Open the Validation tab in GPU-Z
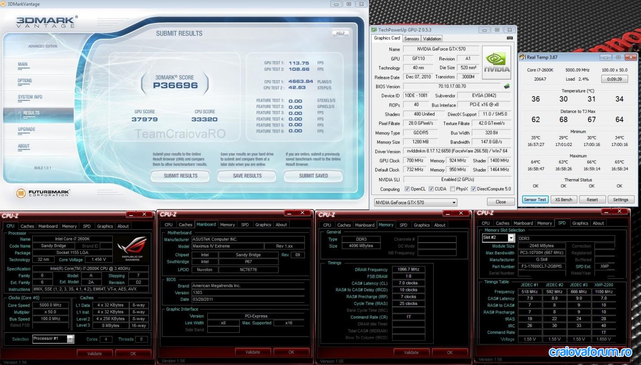 [432, 39]
